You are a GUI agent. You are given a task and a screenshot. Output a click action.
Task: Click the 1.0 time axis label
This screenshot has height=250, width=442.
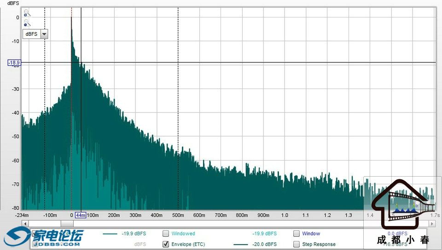285,215
